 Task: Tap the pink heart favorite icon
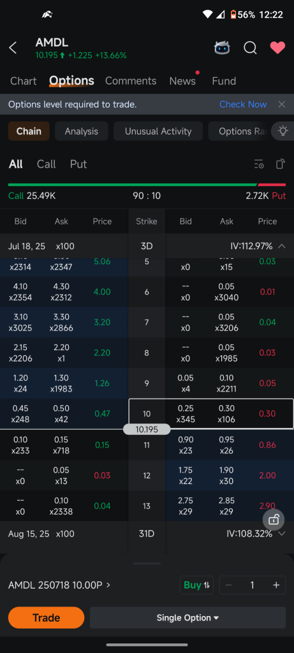pyautogui.click(x=277, y=48)
